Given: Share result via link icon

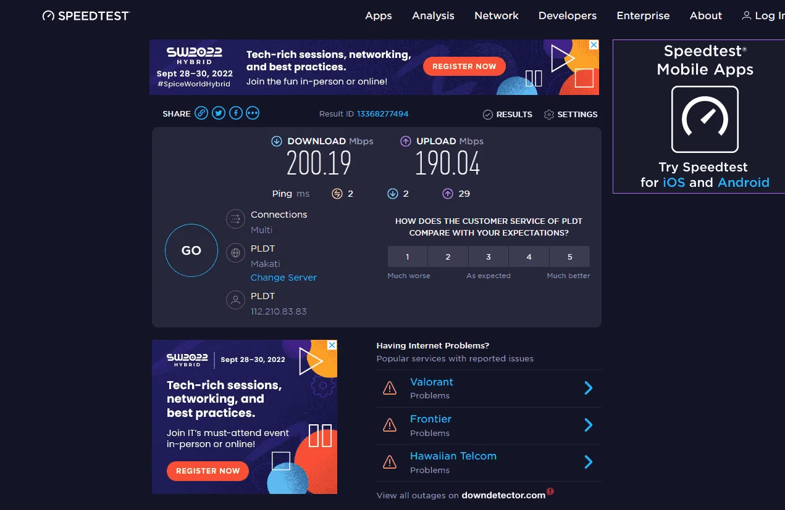Looking at the screenshot, I should point(201,113).
